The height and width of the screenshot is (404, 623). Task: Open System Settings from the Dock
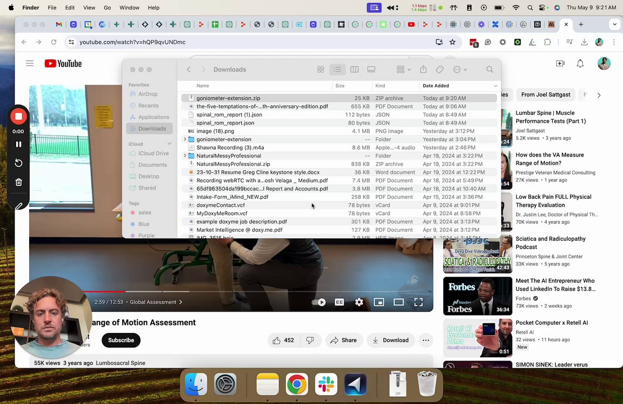pos(225,385)
